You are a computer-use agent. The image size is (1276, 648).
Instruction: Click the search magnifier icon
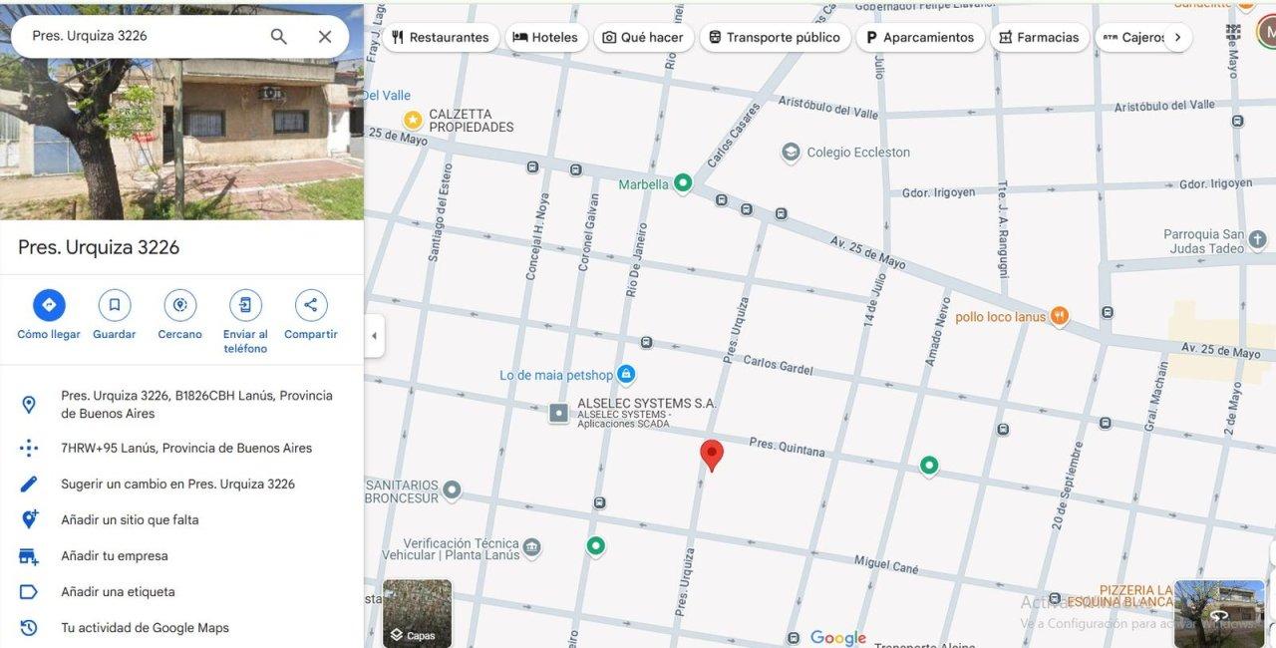279,36
